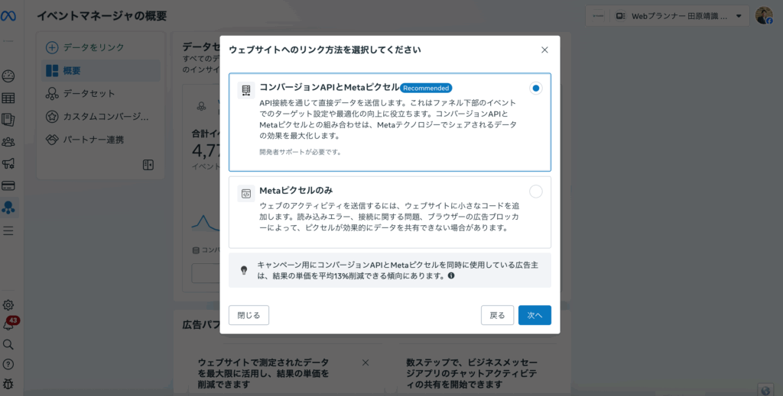
Task: Click the 戻る button
Action: 497,315
